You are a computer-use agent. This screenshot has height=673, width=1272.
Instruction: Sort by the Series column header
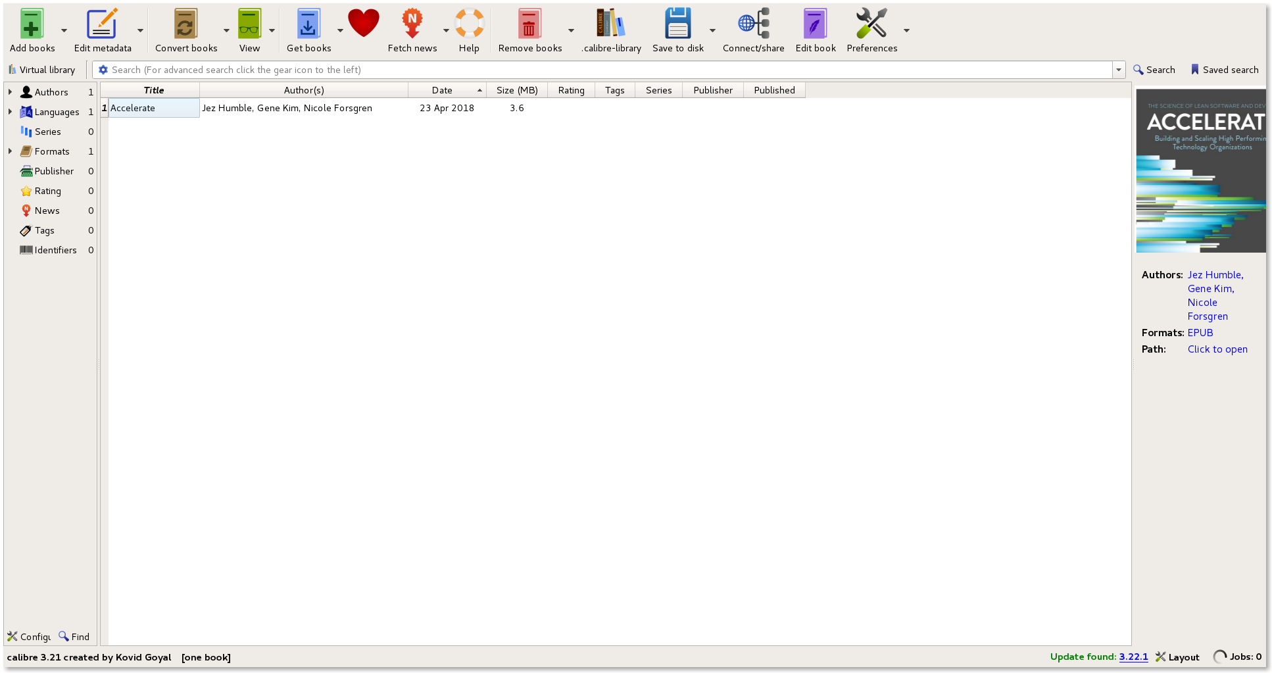click(x=658, y=90)
